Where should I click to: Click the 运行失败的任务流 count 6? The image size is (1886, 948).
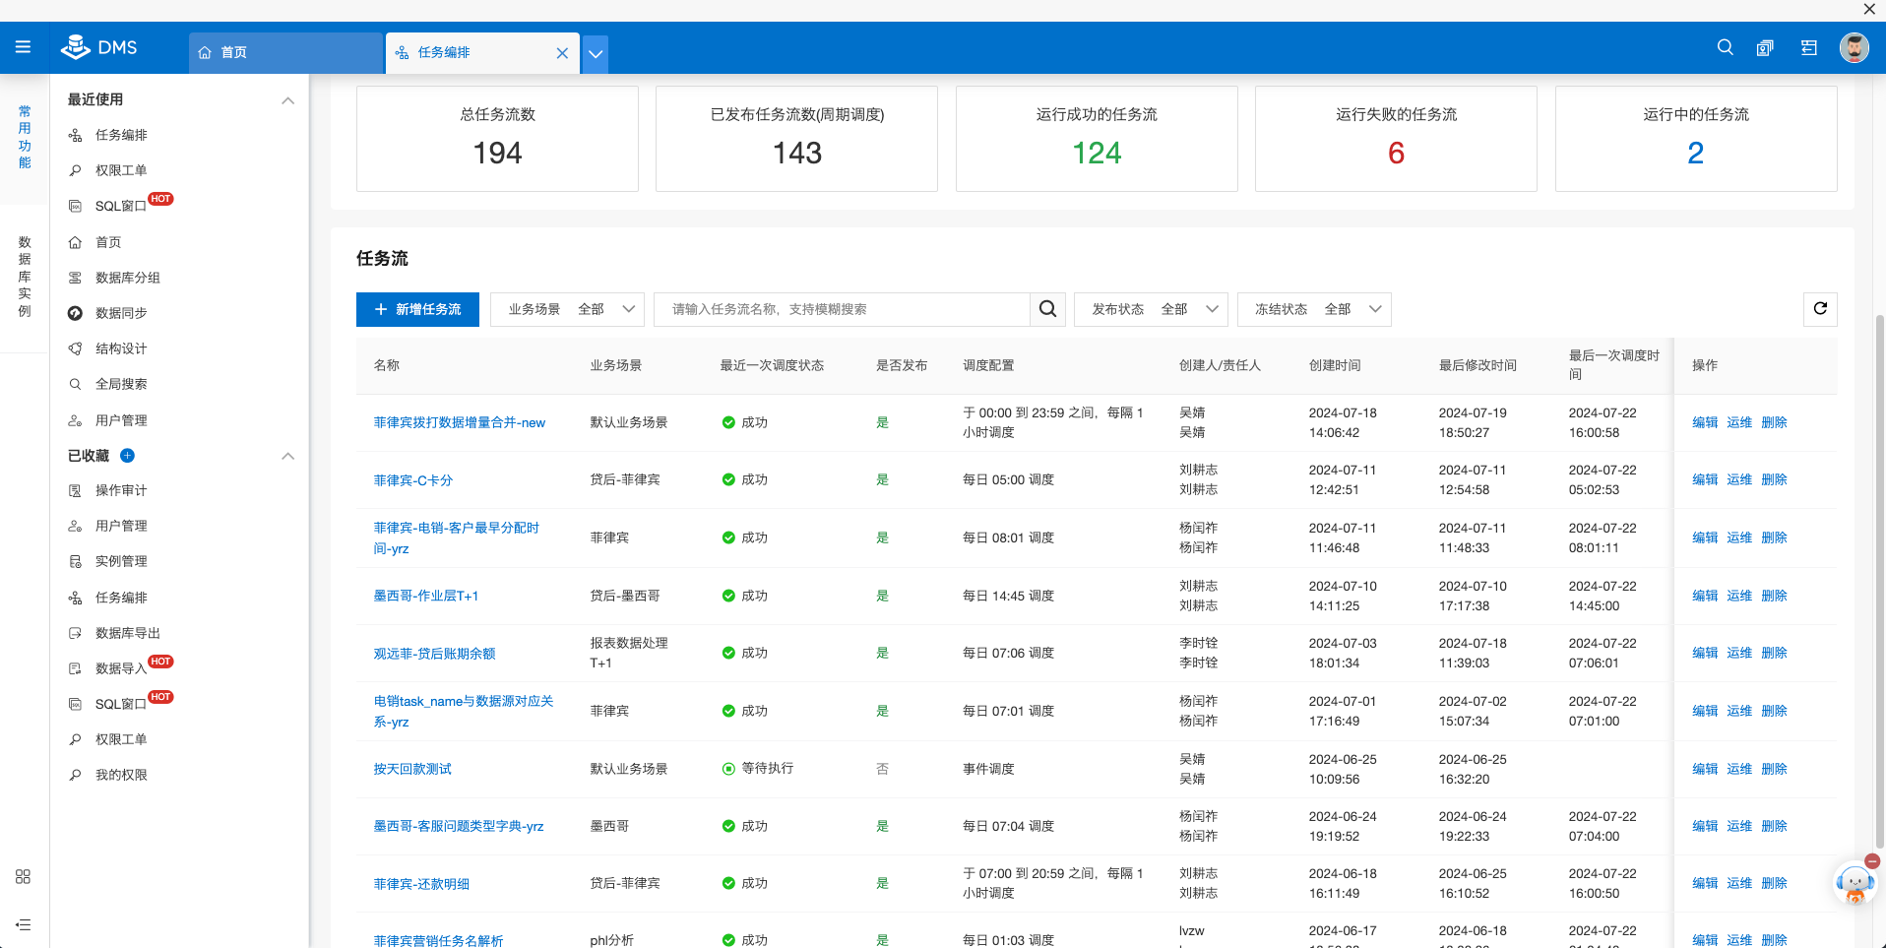click(1396, 154)
